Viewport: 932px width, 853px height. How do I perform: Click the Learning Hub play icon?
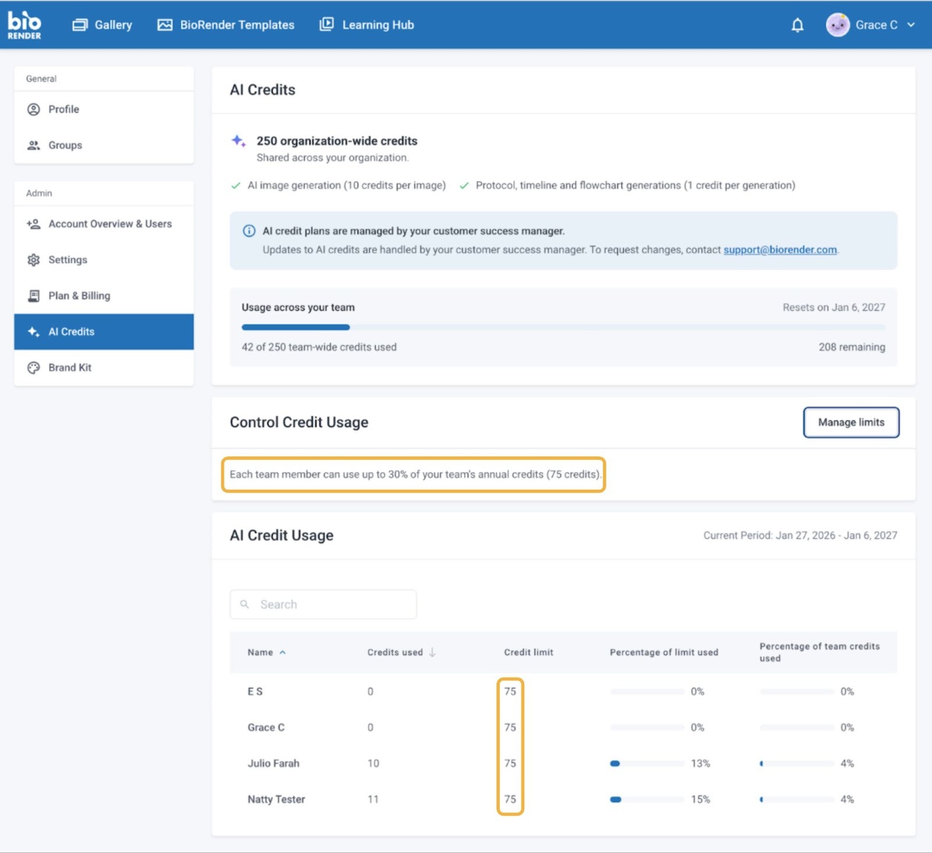327,24
